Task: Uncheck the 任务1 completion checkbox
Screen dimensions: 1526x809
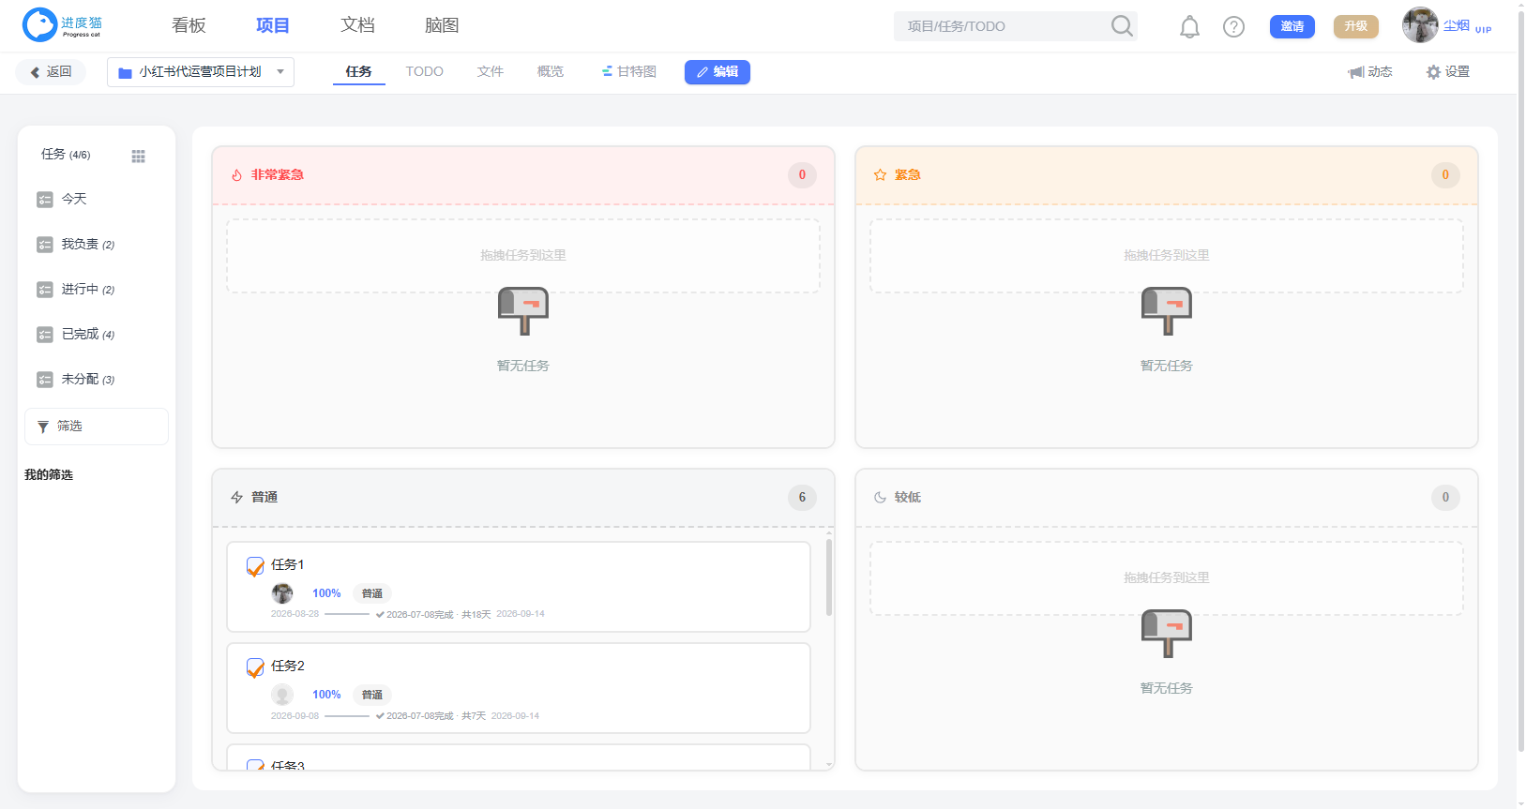Action: coord(255,566)
